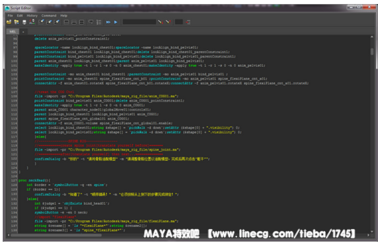The width and height of the screenshot is (378, 245).
Task: Toggle Echo All Commands icon
Action: (91, 22)
